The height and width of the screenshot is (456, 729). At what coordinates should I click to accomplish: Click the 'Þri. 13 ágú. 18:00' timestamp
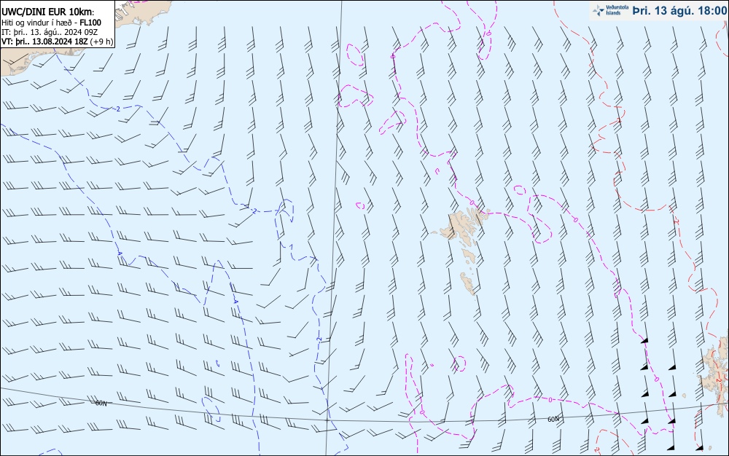[679, 11]
